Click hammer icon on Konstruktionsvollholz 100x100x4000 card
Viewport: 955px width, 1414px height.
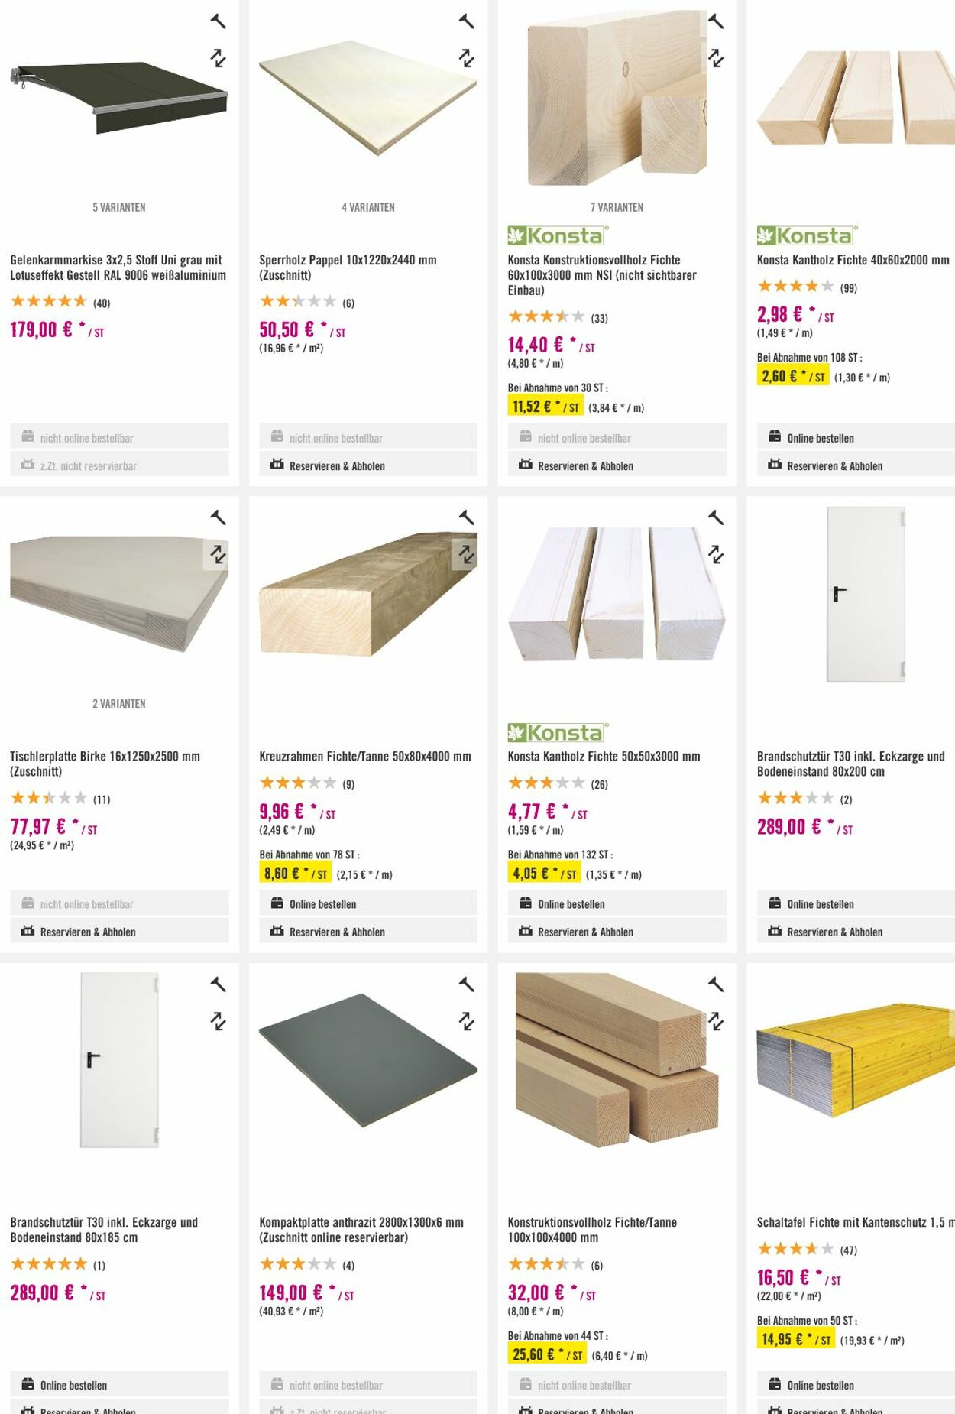(x=716, y=984)
